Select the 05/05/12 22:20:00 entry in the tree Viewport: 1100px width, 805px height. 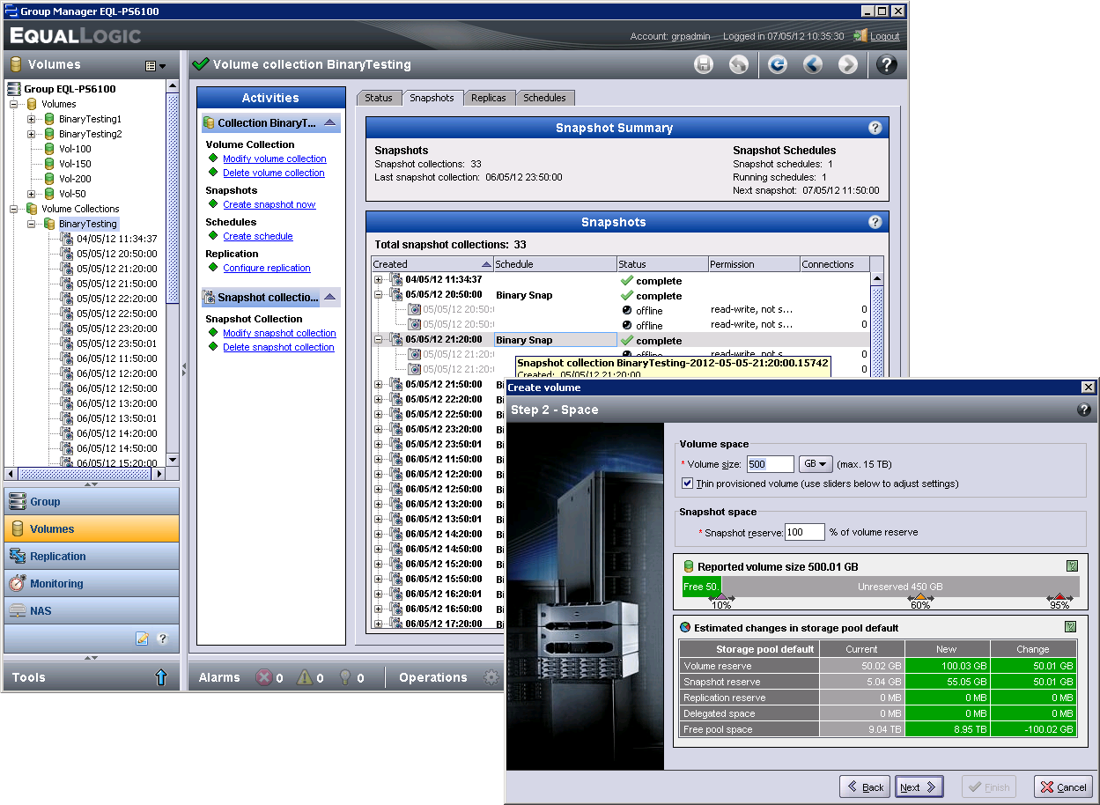tap(116, 299)
